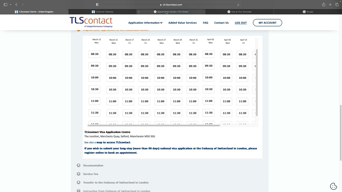This screenshot has width=342, height=192.
Task: Switch to the Customer Gateway tab
Action: click(103, 12)
